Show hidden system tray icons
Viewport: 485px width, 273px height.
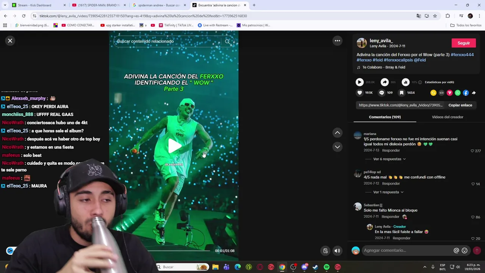424,267
